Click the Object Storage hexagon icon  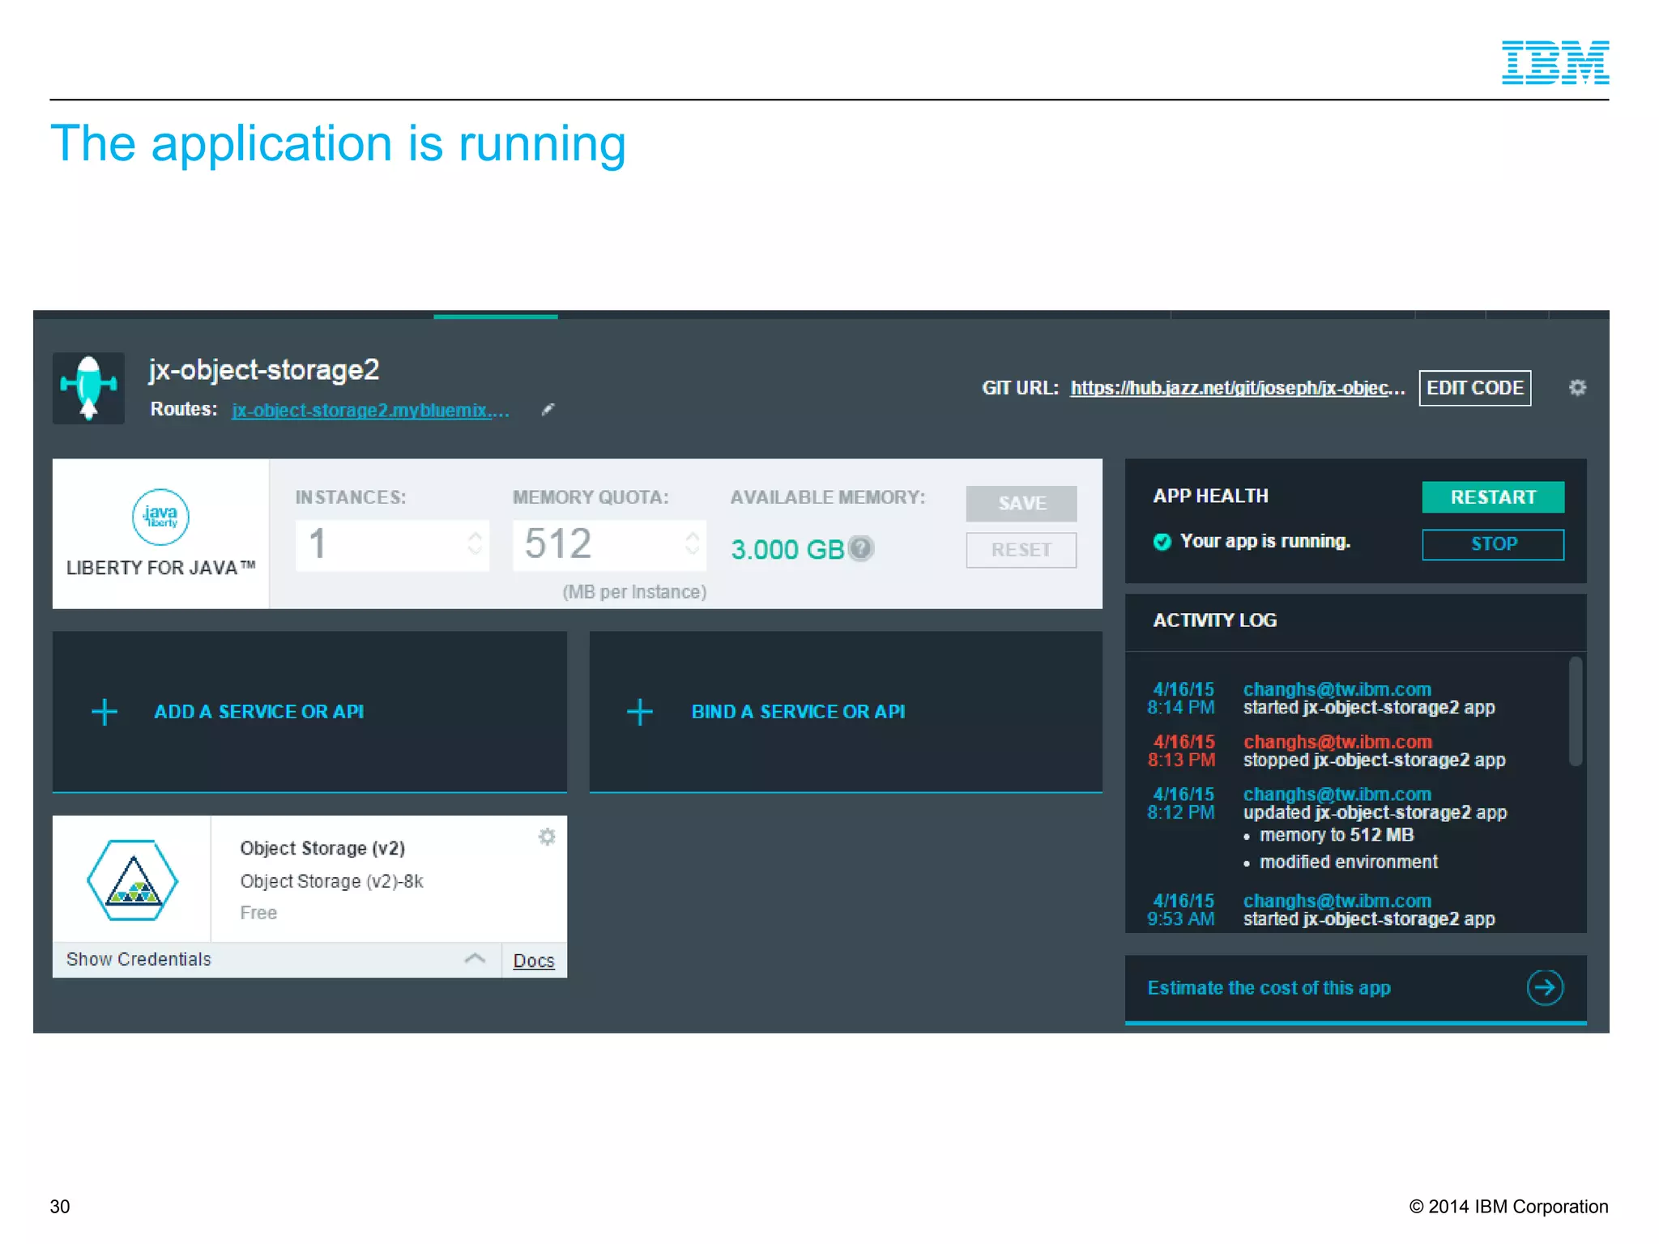pos(132,880)
